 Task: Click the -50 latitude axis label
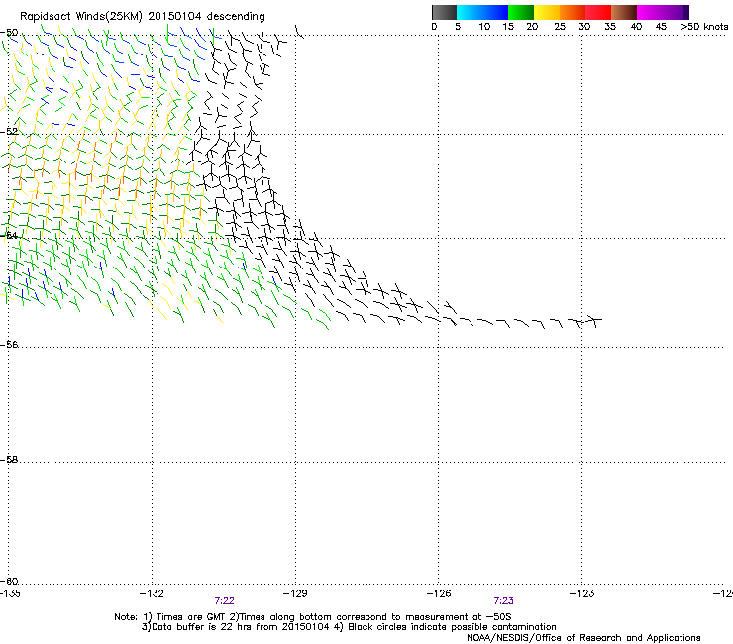pos(9,33)
